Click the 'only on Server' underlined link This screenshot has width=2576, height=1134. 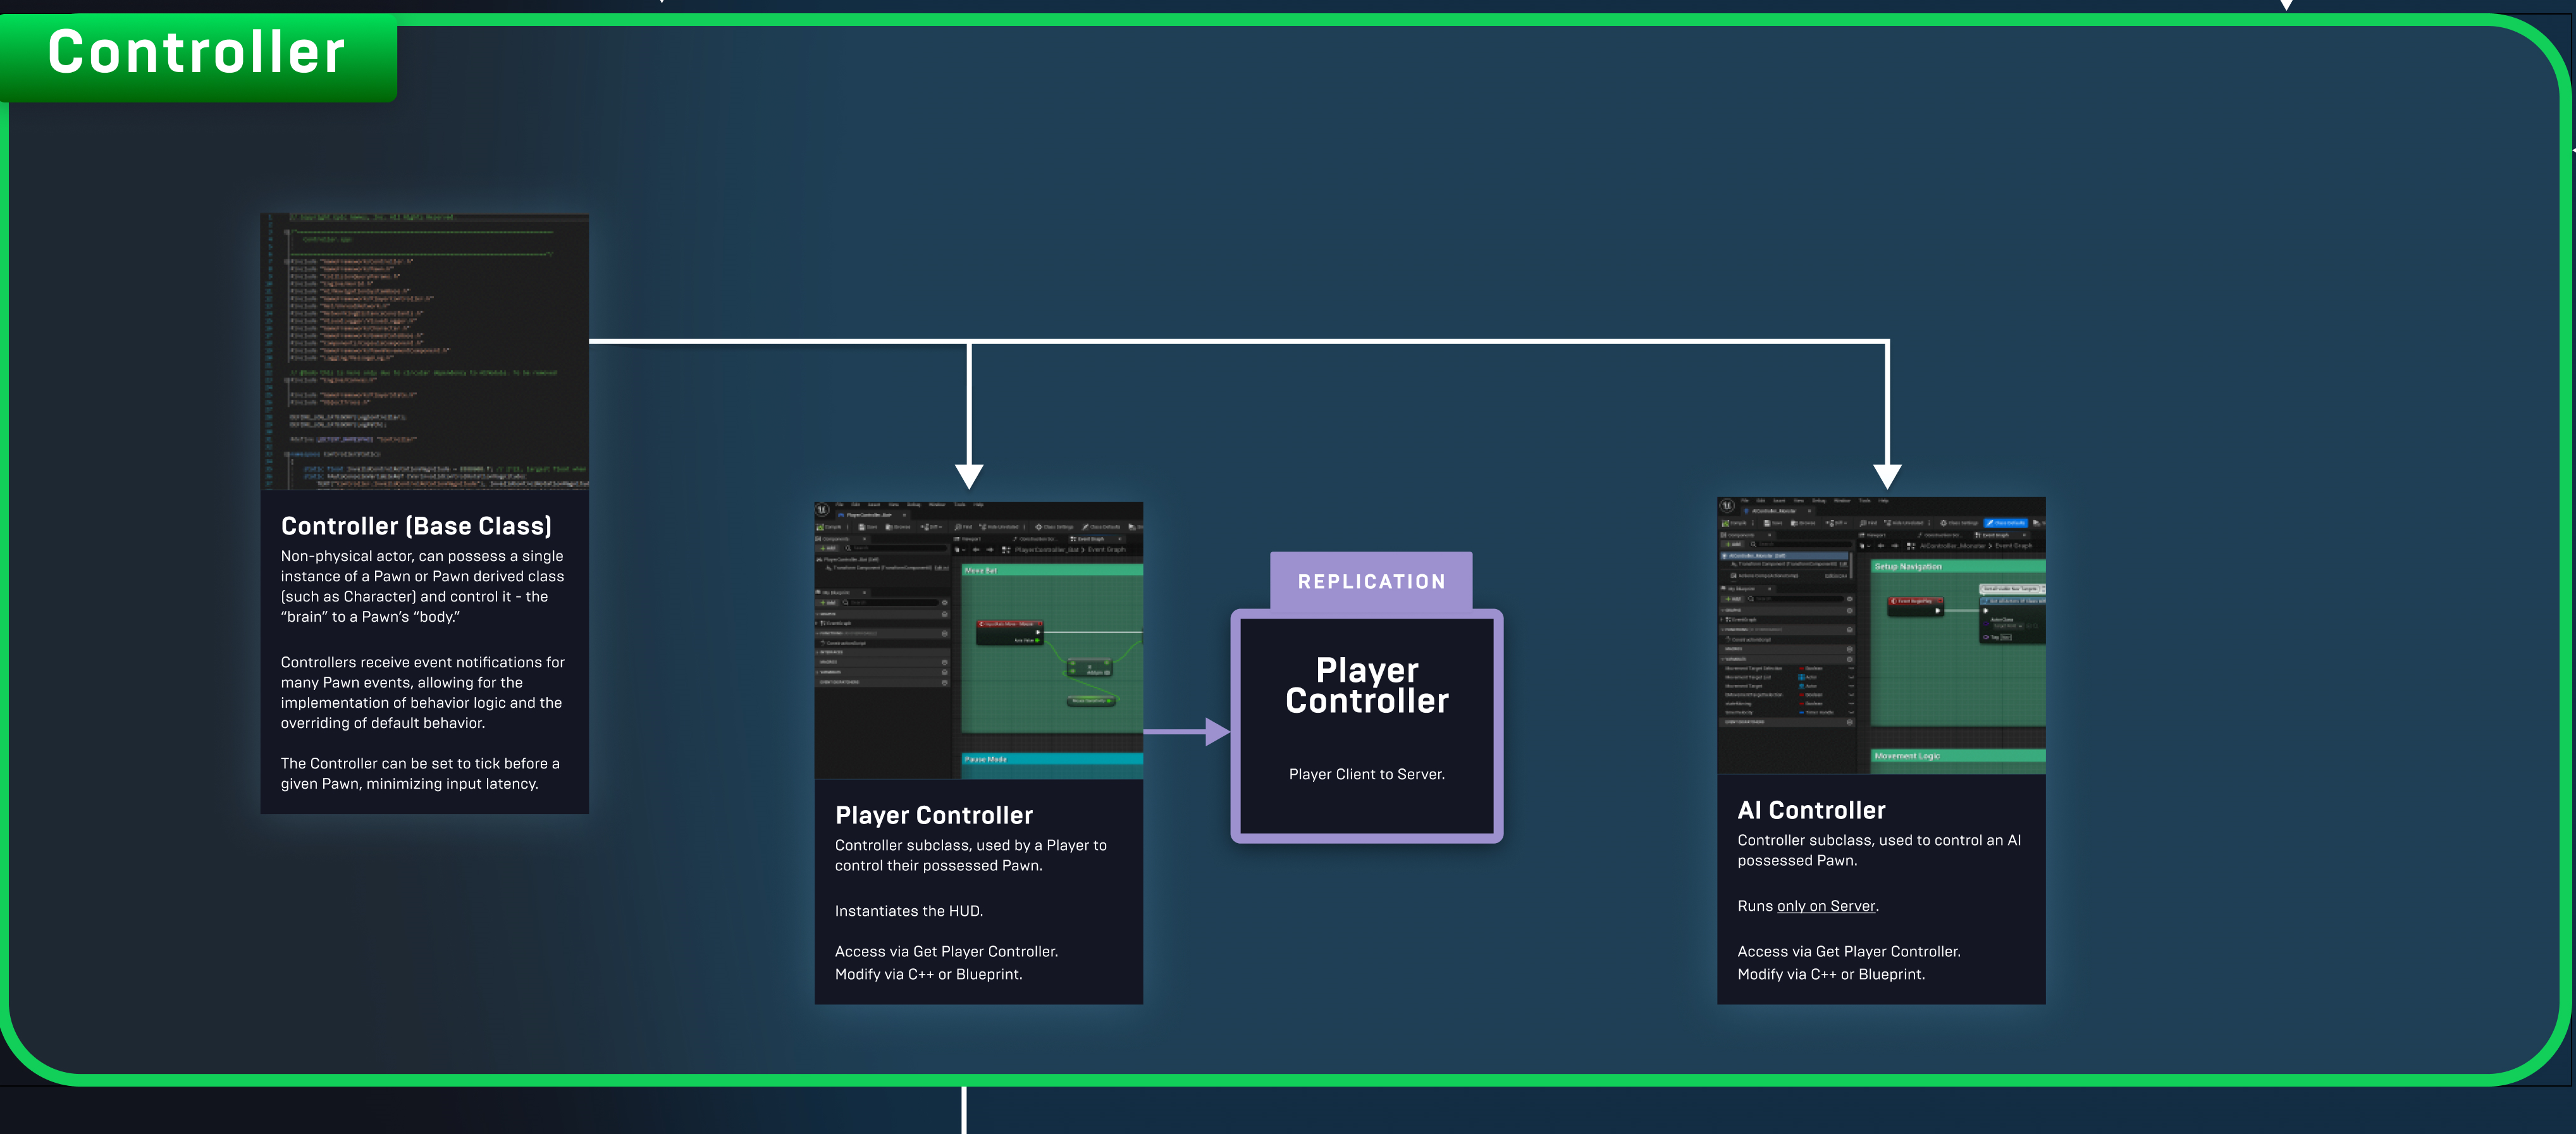pyautogui.click(x=1825, y=906)
